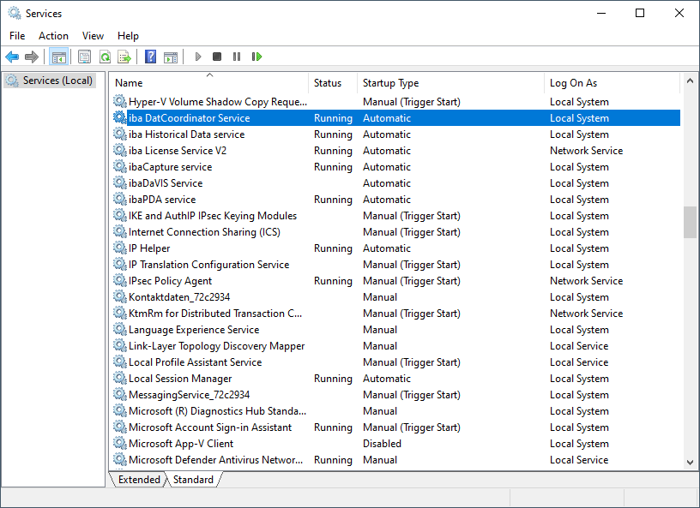This screenshot has height=508, width=700.
Task: Select iba DatCoordinator Service row
Action: click(396, 117)
